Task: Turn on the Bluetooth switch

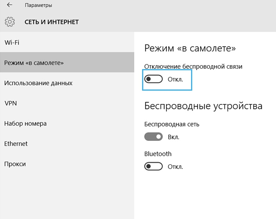Action: pos(153,166)
